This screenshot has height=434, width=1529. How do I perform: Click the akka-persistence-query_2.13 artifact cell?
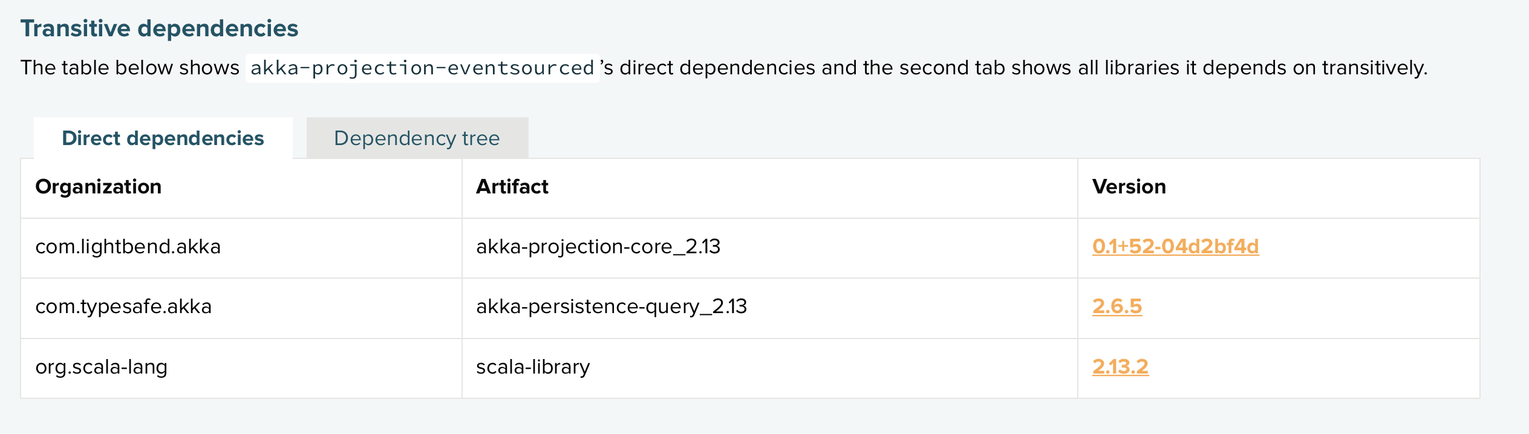pos(611,306)
